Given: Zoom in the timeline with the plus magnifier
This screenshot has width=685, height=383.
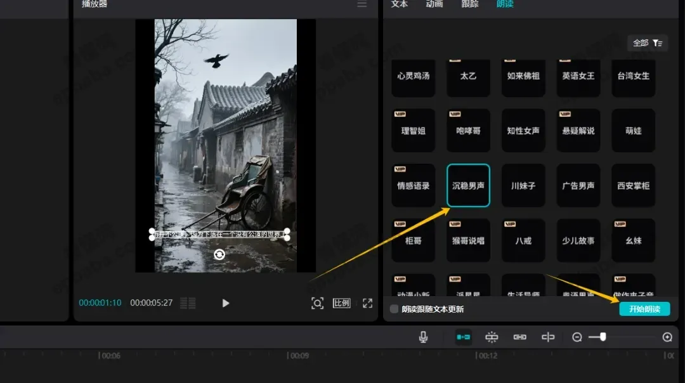Looking at the screenshot, I should [668, 337].
